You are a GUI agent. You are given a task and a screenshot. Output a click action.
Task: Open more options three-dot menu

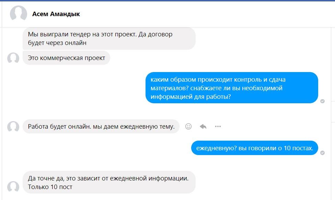pos(218,127)
